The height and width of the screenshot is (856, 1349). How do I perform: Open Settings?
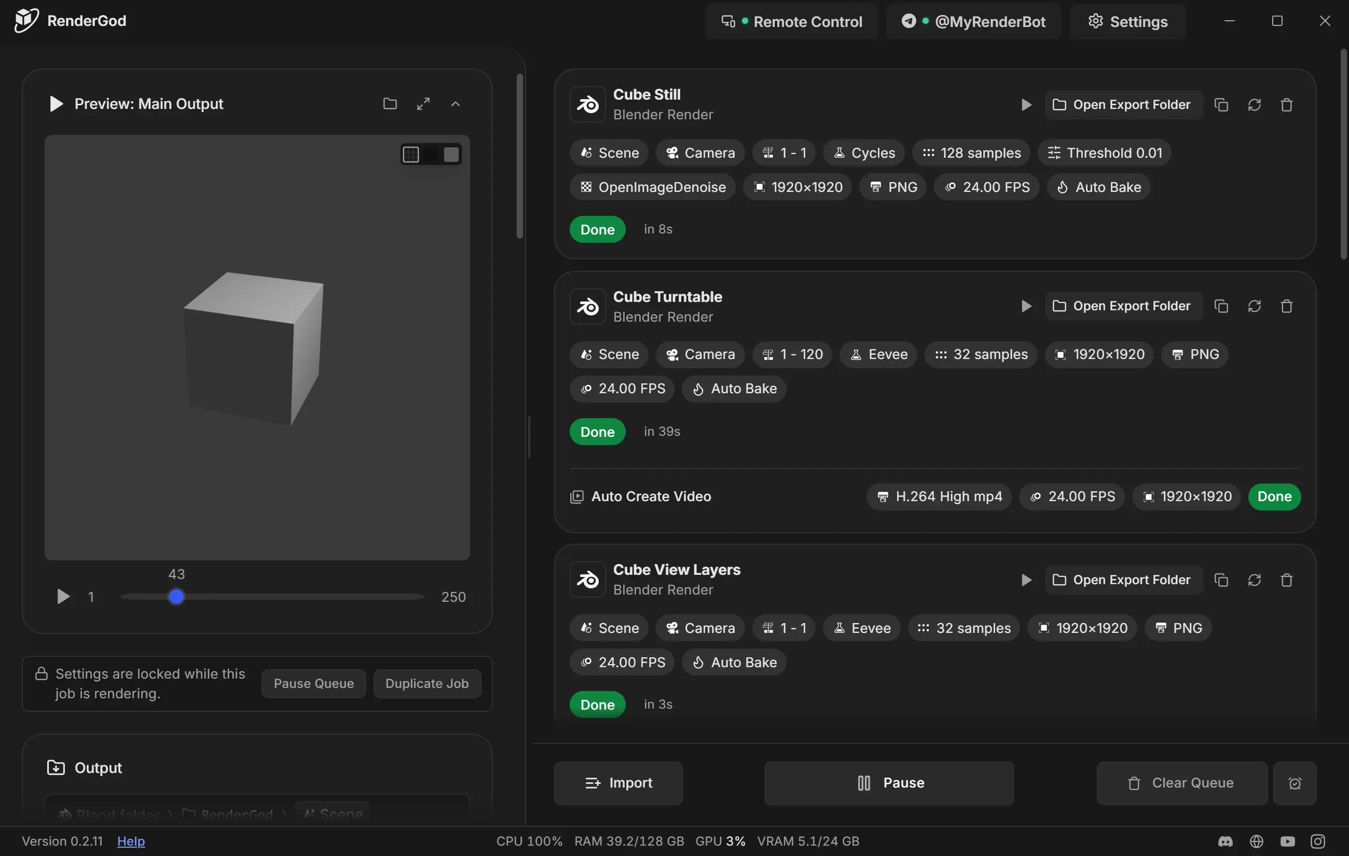pos(1127,21)
